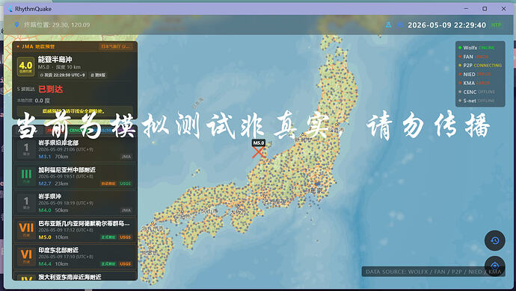Click the DATA SOURCE attribution bar

coord(433,272)
